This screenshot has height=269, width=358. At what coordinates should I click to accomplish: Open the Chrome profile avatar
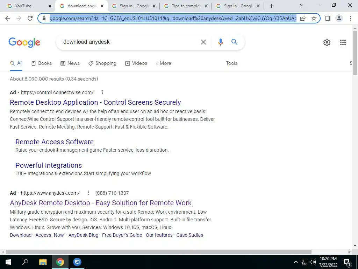pos(339,18)
